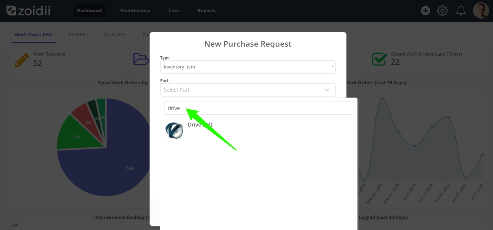
Task: Open the Dashboard menu
Action: tap(89, 10)
